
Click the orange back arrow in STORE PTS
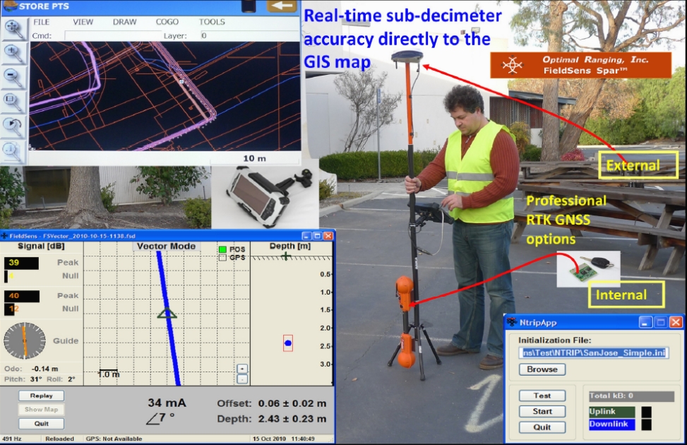(x=282, y=6)
